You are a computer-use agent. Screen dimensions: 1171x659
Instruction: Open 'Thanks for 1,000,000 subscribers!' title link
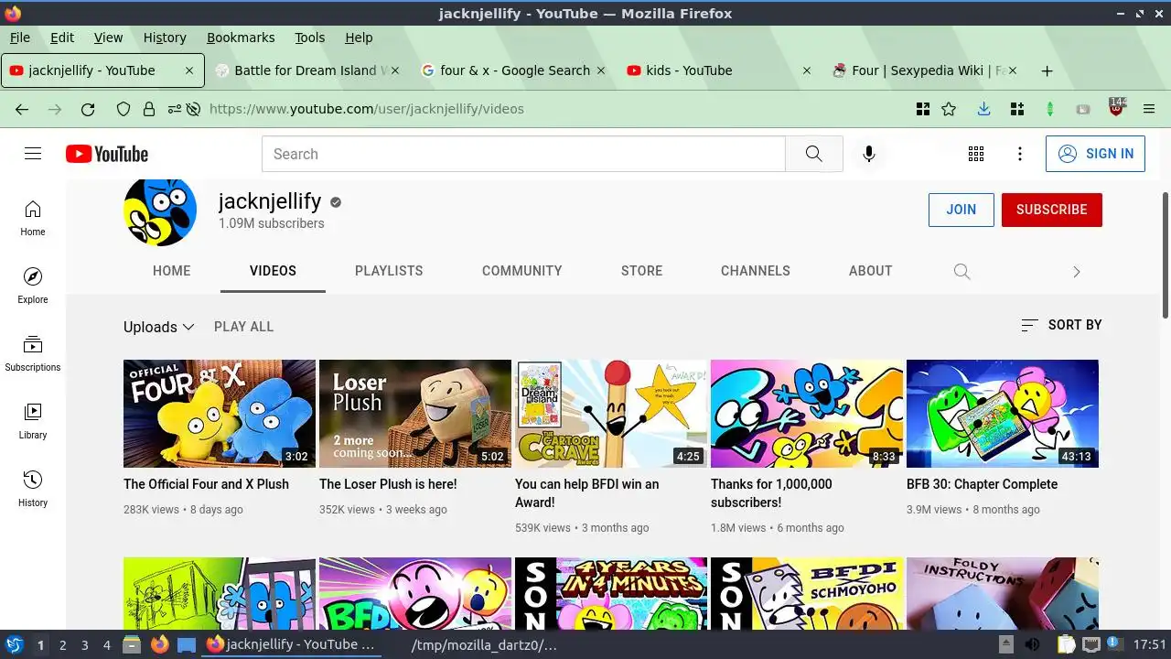[771, 493]
